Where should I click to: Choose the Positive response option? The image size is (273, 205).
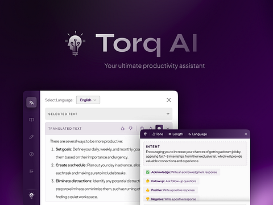171,190
